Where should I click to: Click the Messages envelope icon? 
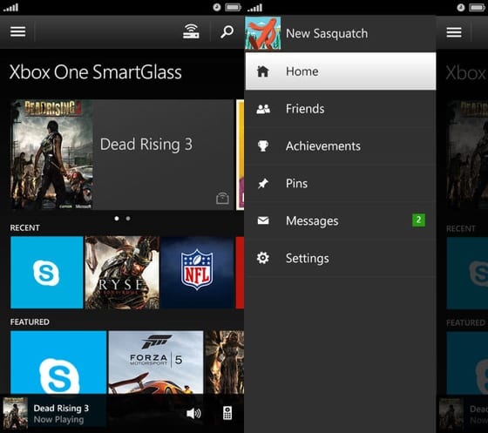click(263, 220)
